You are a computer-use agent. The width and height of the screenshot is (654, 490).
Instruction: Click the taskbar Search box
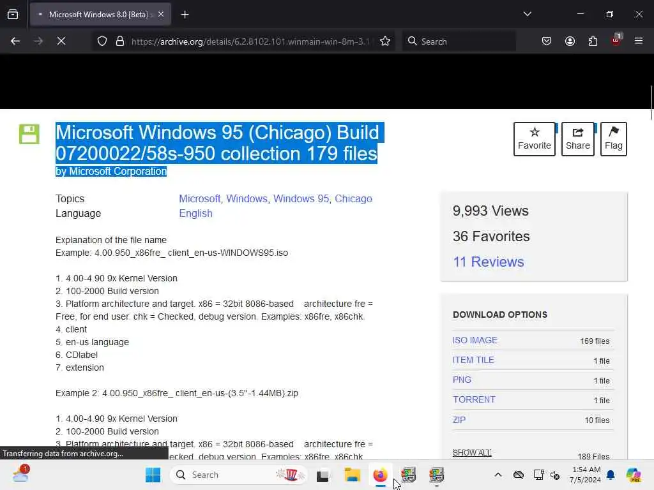[239, 475]
